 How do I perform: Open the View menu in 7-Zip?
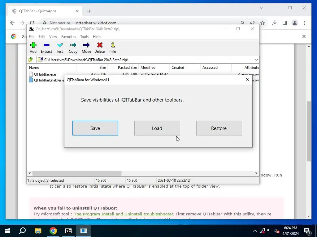[53, 37]
